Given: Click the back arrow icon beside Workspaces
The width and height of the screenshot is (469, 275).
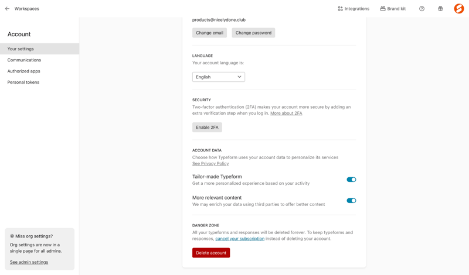Looking at the screenshot, I should 7,9.
